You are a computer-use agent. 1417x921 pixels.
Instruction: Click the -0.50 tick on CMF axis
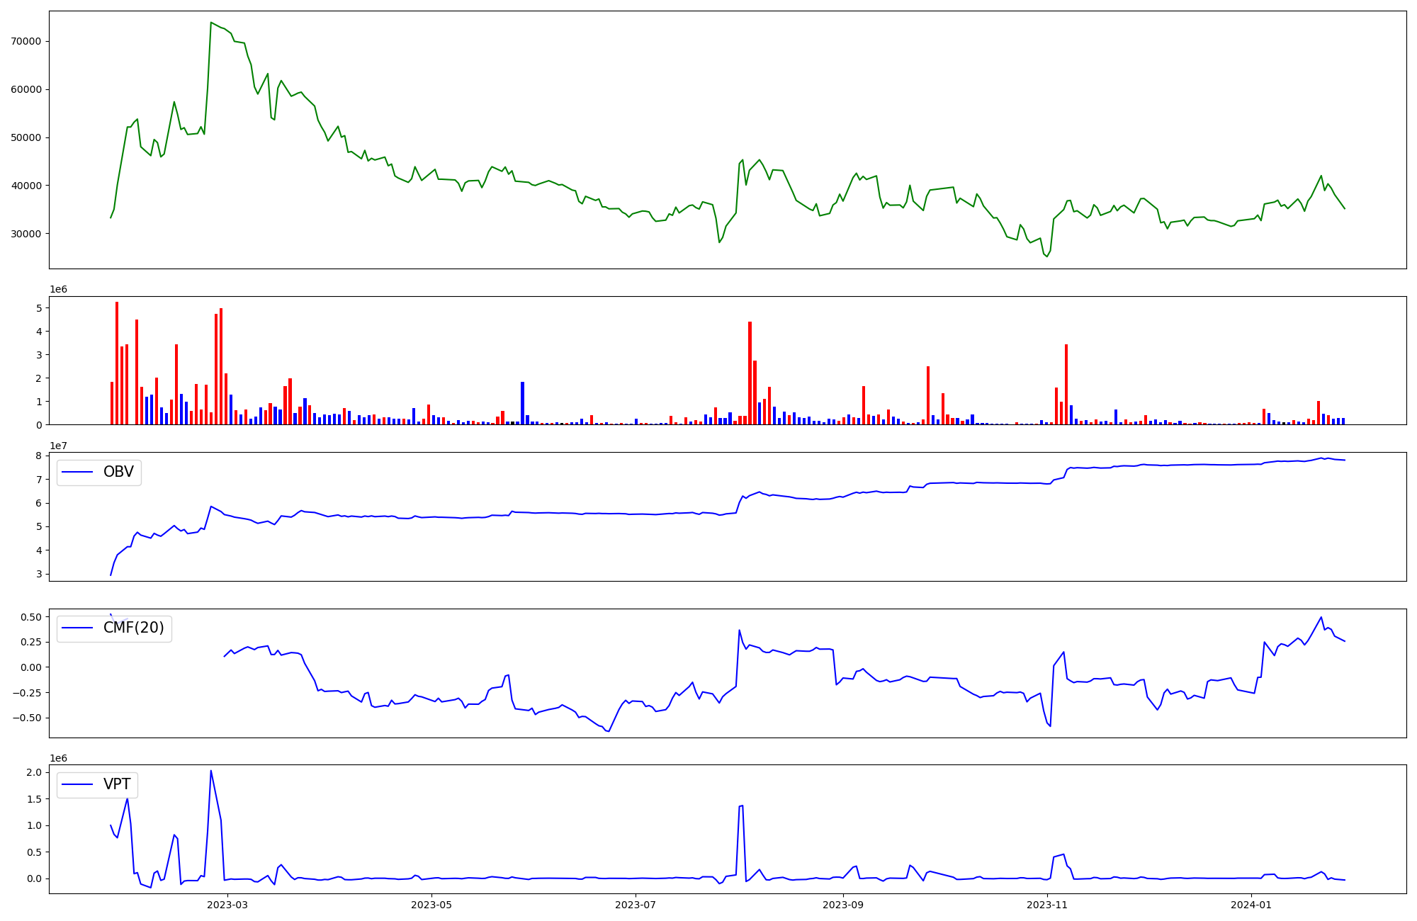26,718
